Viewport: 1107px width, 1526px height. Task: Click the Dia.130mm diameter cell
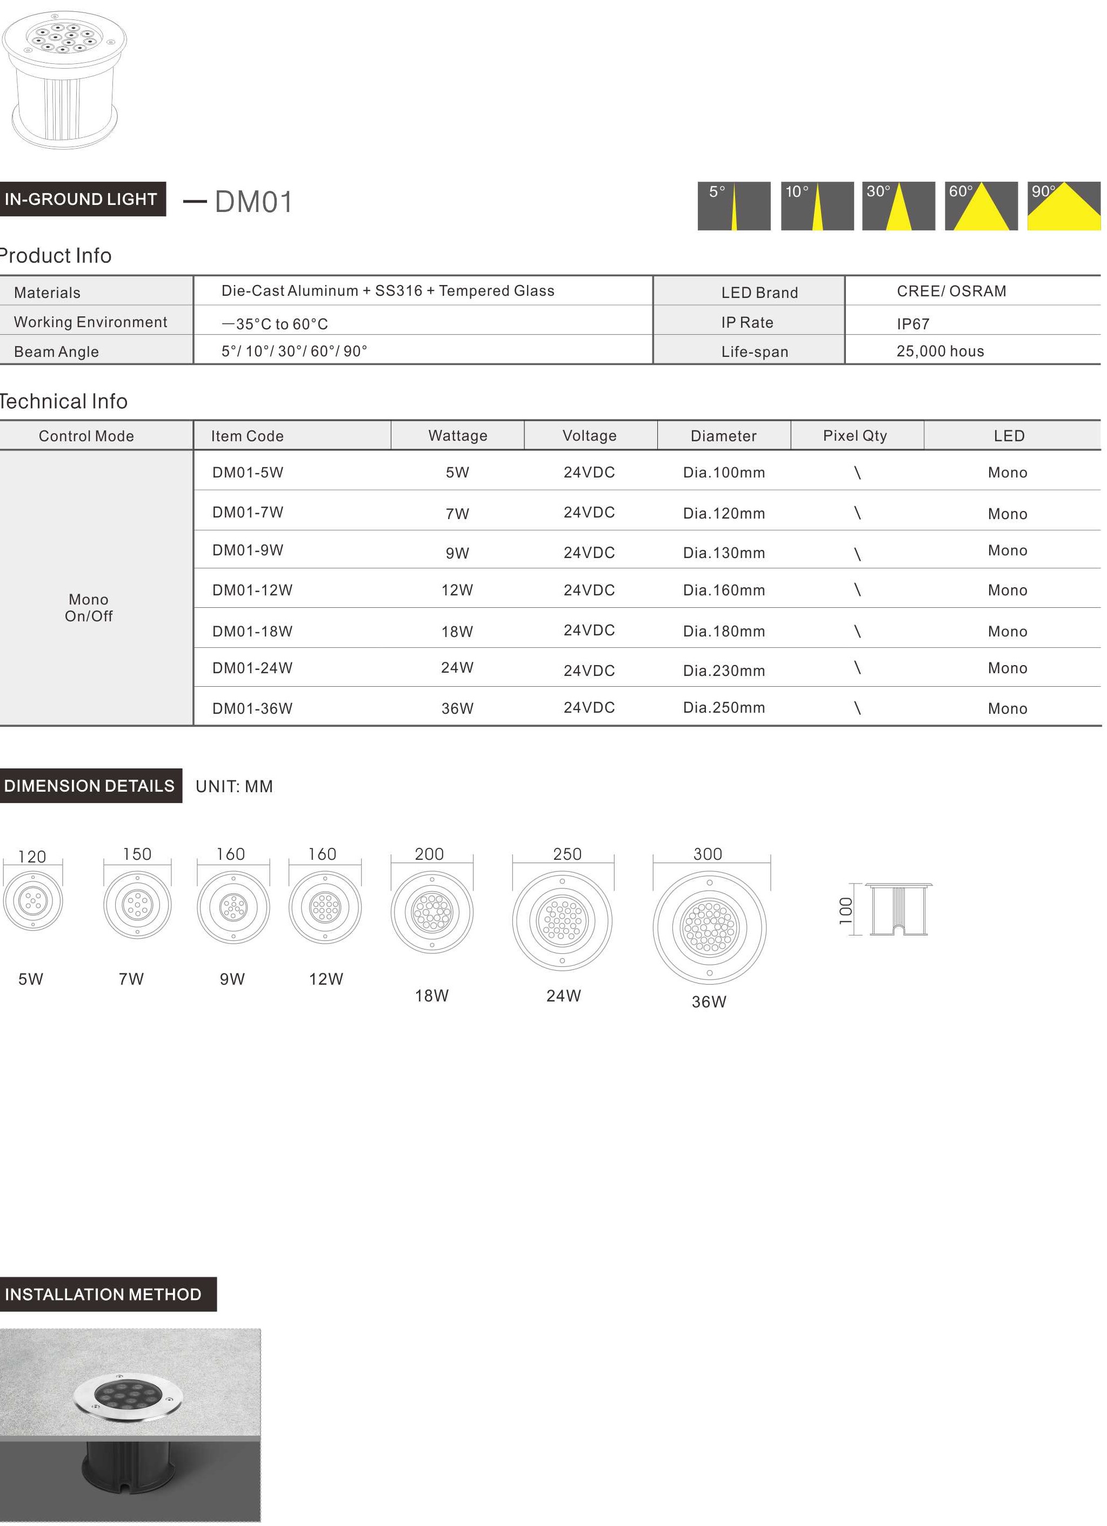coord(724,553)
